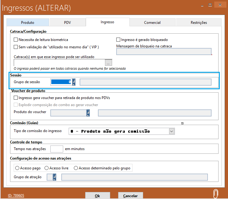Choose Acesso determinado pelo grupo option

point(76,168)
